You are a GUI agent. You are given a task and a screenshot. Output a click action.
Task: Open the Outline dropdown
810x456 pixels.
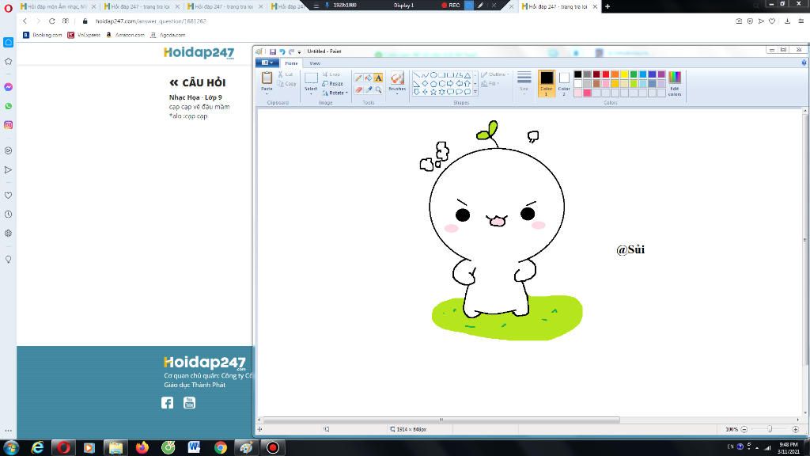point(495,74)
